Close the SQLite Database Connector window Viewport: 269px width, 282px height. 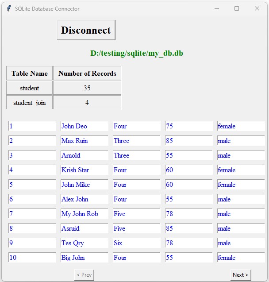click(x=257, y=8)
